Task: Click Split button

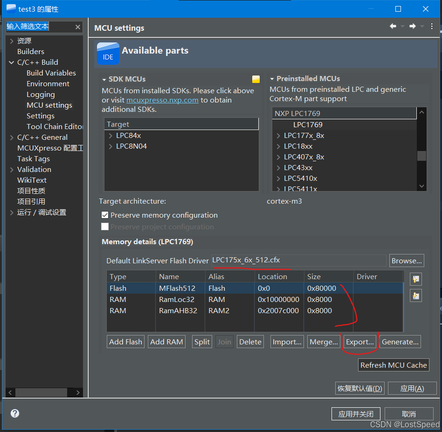Action: point(202,342)
